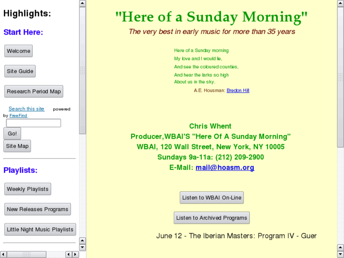
Task: Click the Sundays 9a-11a phone line
Action: [x=211, y=157]
